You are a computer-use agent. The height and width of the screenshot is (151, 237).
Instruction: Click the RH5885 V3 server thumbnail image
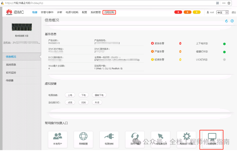[x=22, y=27]
